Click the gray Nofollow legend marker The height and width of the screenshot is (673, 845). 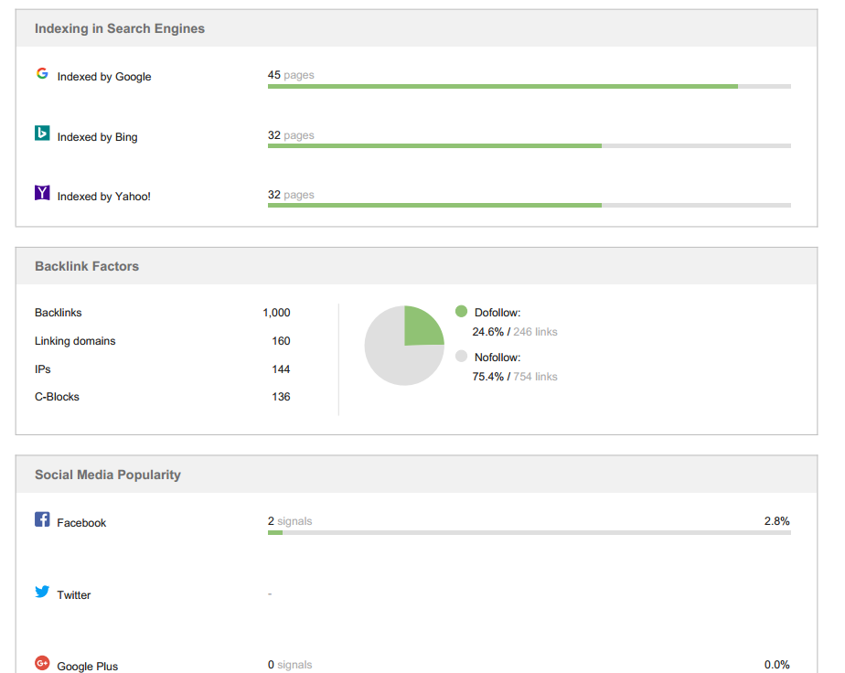coord(461,356)
